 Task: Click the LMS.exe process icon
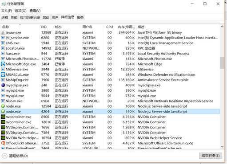tap(3, 43)
